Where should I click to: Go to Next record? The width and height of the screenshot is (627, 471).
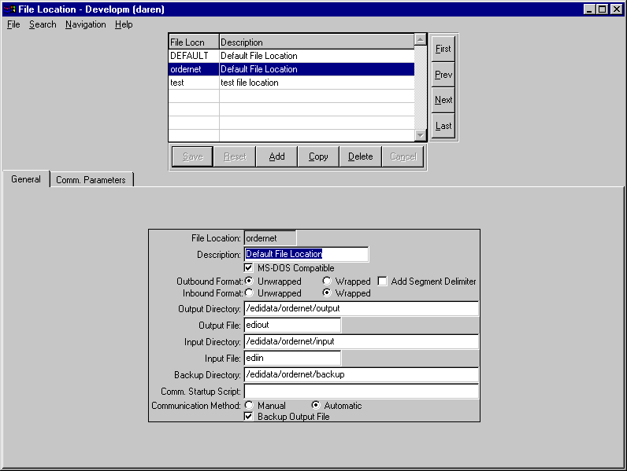click(x=443, y=100)
